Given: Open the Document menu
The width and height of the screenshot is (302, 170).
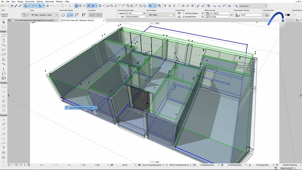Looking at the screenshot, I should coord(30,1).
